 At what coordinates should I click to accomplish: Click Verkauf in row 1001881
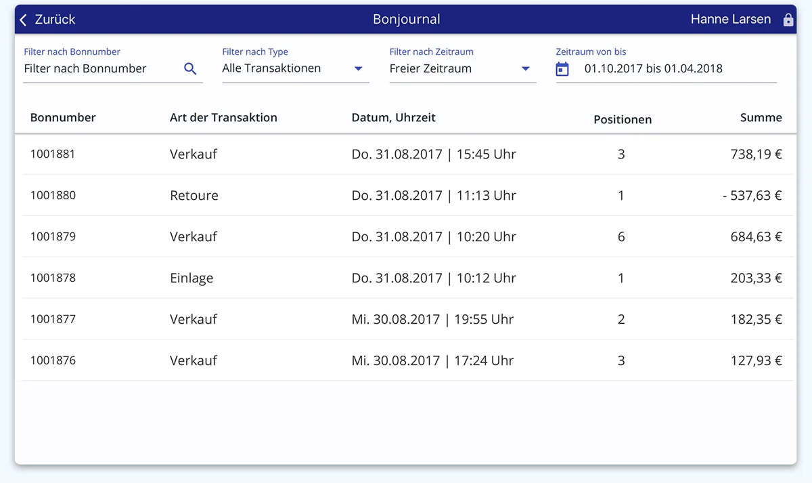[x=194, y=154]
